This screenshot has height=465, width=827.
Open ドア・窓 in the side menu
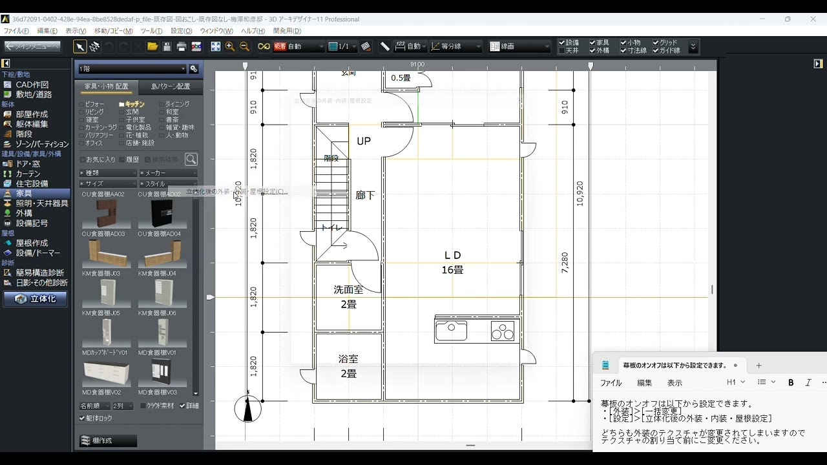click(x=28, y=164)
